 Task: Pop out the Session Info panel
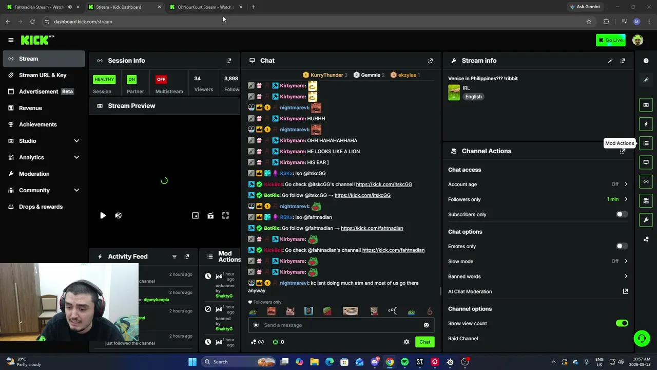click(229, 61)
